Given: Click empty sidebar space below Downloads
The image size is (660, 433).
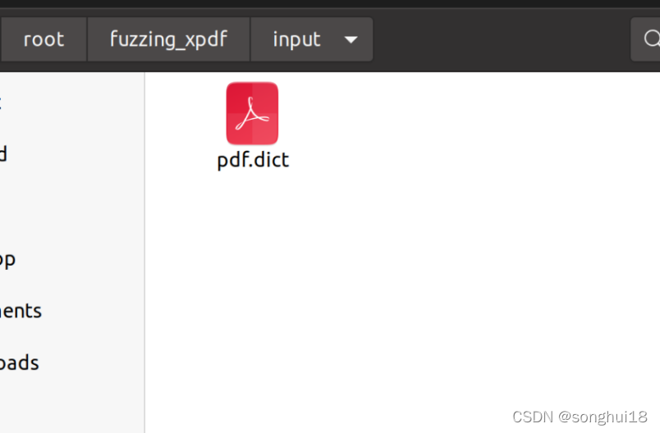Looking at the screenshot, I should pos(71,403).
